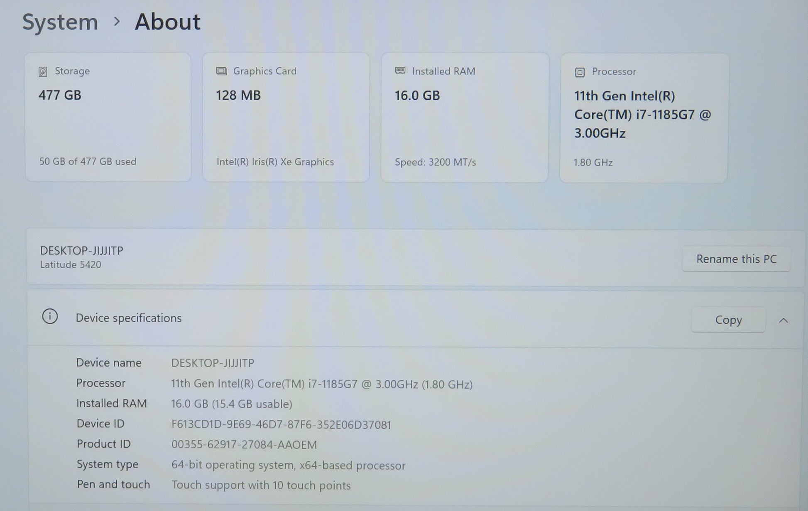Click the Graphics Card icon
The width and height of the screenshot is (808, 511).
(221, 71)
